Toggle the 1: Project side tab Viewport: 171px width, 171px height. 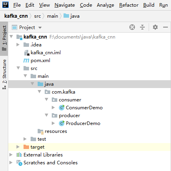tap(4, 39)
